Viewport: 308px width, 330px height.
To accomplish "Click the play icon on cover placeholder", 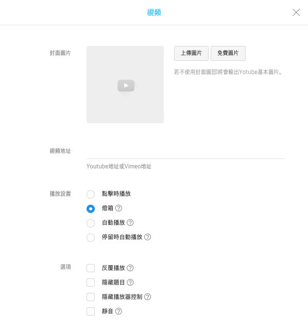I will [126, 86].
